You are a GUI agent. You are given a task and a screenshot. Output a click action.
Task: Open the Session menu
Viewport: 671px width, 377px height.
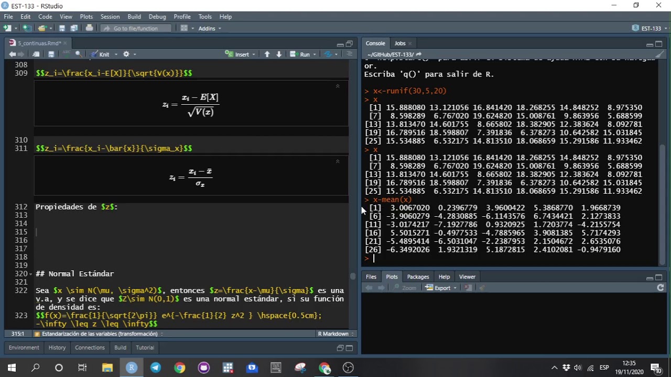point(110,17)
